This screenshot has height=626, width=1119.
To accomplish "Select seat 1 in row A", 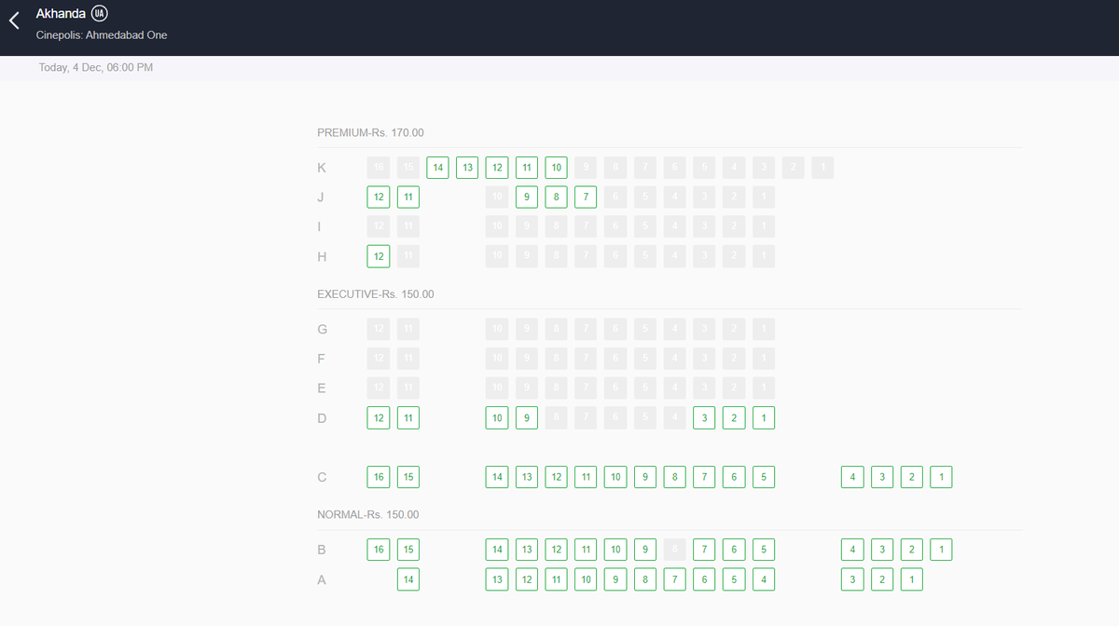I will [x=912, y=579].
